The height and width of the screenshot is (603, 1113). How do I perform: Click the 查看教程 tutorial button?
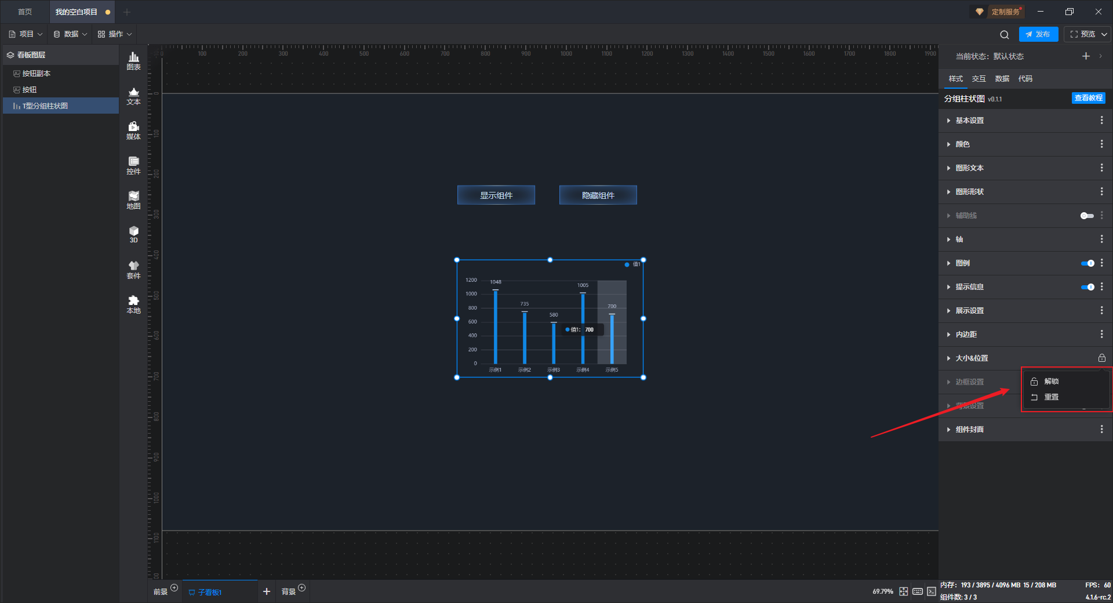point(1088,98)
